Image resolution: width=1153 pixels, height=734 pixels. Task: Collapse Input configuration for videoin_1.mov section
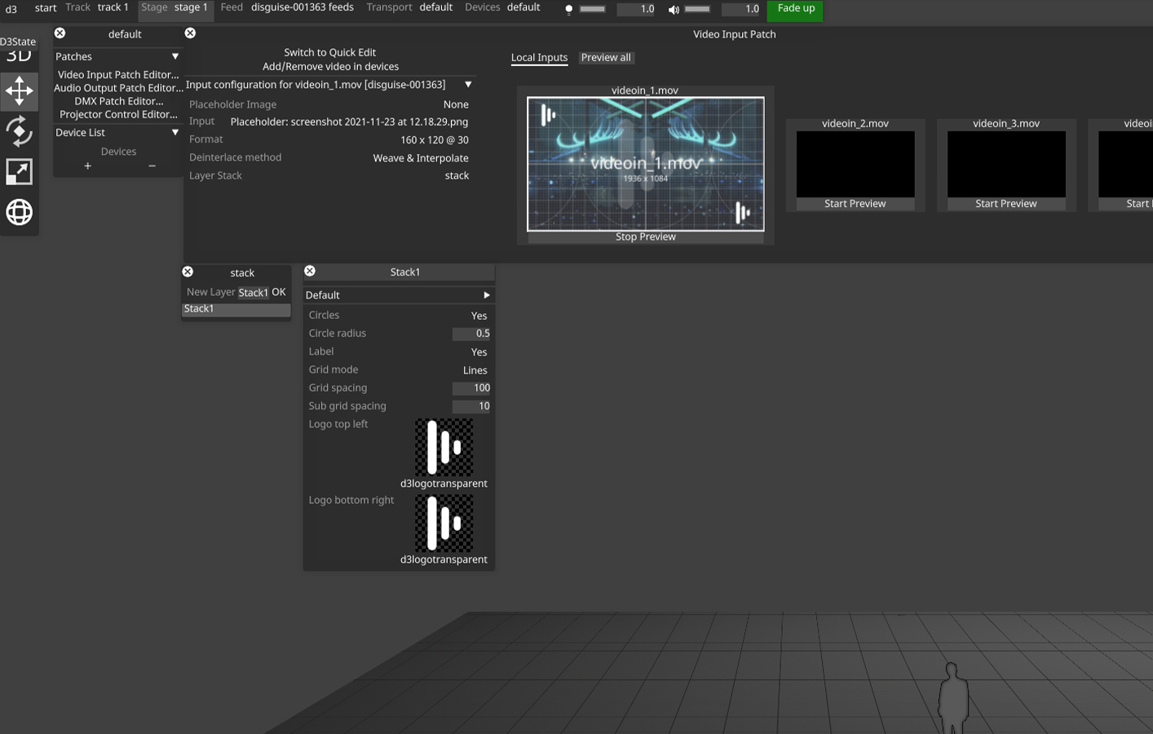pyautogui.click(x=468, y=85)
